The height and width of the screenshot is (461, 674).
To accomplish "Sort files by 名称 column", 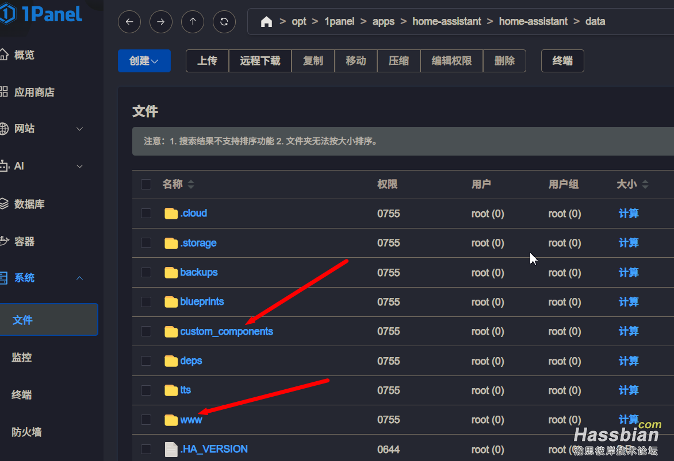I will click(191, 184).
